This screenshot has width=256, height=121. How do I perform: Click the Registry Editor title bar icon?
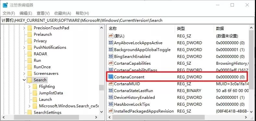tap(5, 5)
